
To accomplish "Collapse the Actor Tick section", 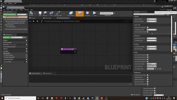I will [x=134, y=25].
